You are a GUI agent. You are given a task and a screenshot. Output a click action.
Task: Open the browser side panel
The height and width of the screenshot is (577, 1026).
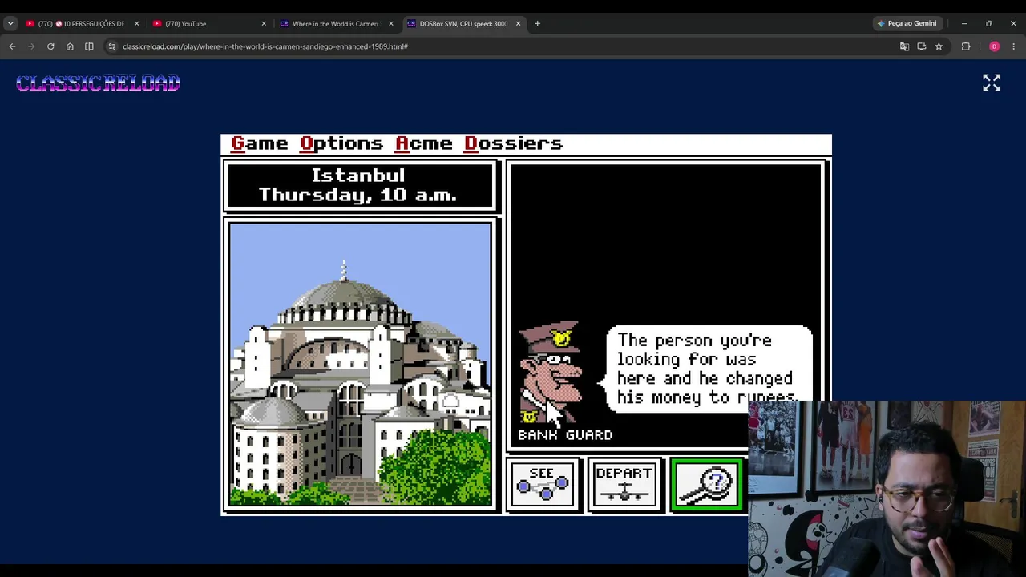(x=89, y=46)
